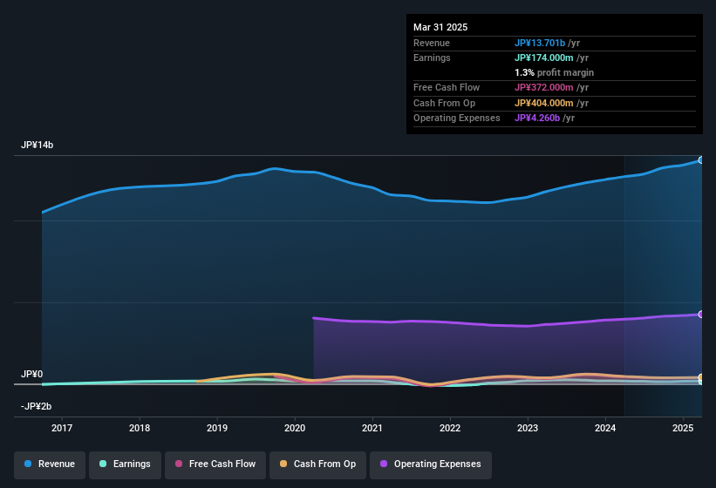This screenshot has height=488, width=716.
Task: Click the pink Free Cash Flow dot
Action: click(179, 464)
